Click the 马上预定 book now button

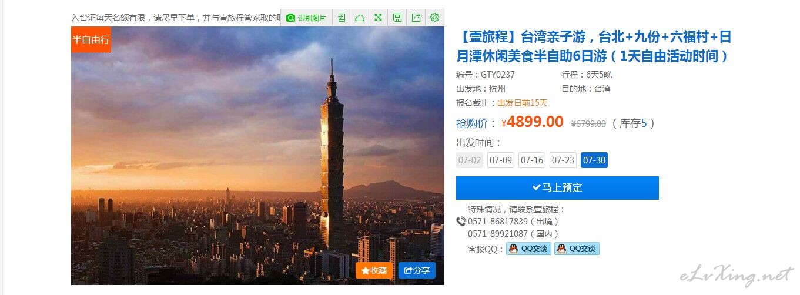[x=557, y=188]
